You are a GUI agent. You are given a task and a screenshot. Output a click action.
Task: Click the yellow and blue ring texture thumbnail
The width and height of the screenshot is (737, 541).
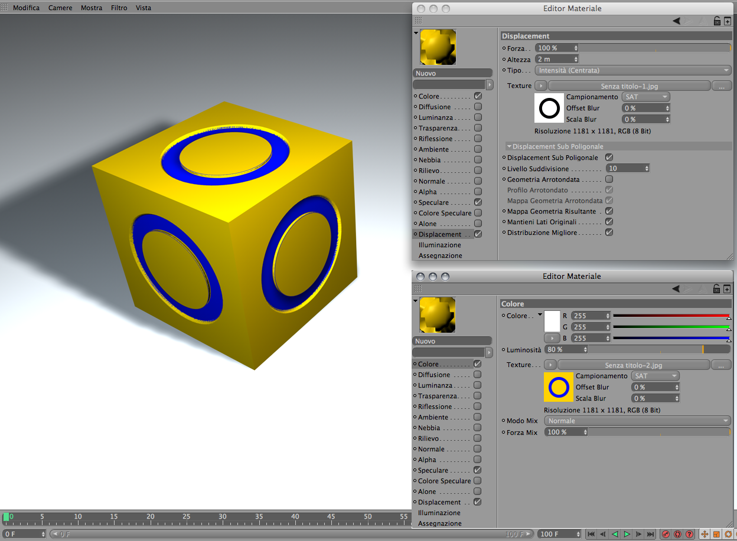pos(559,387)
